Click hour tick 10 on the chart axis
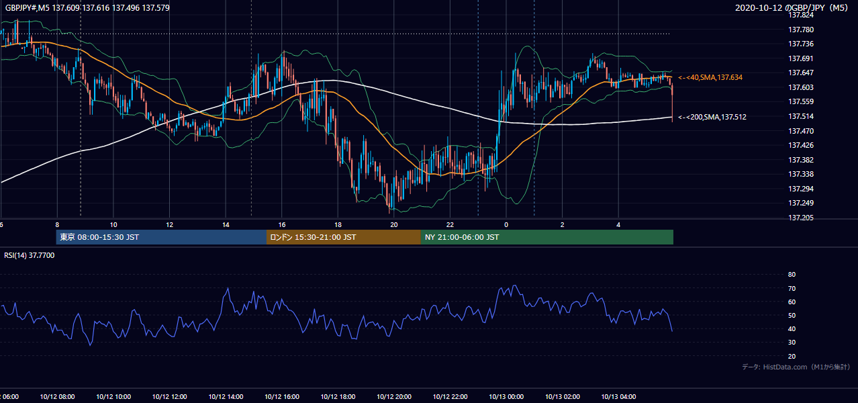 pos(113,225)
